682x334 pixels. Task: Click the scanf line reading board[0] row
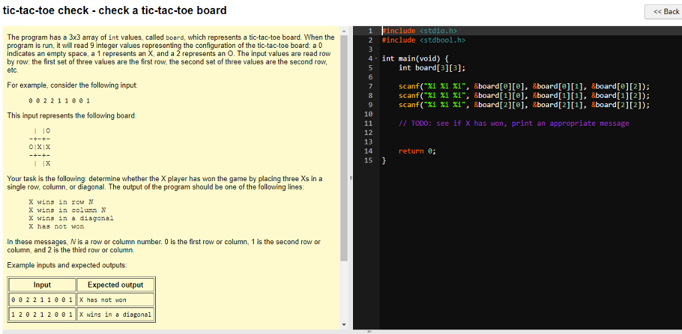tap(525, 86)
